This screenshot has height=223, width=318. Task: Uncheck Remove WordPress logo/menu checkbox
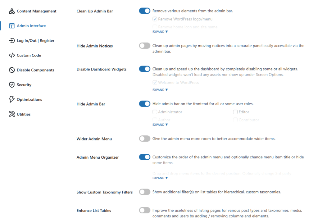coord(155,19)
